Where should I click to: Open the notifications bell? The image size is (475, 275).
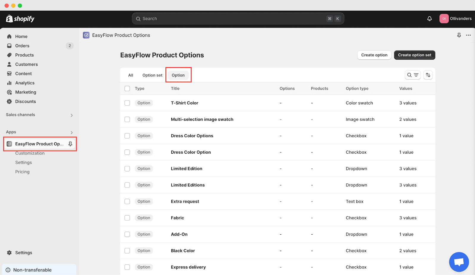429,19
